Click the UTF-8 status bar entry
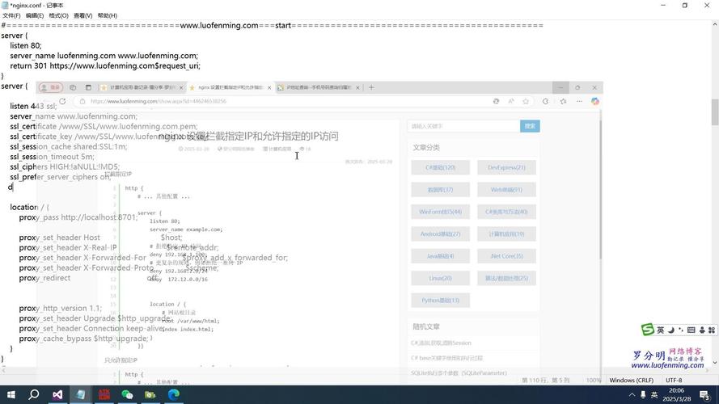719x404 pixels. tap(674, 381)
